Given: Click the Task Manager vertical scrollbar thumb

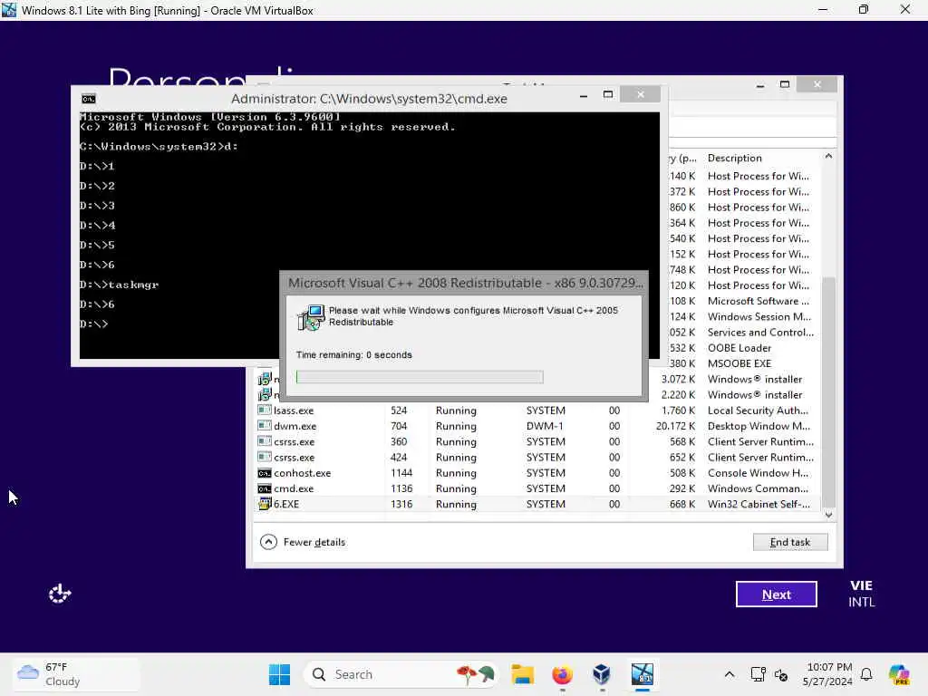Looking at the screenshot, I should 828,391.
